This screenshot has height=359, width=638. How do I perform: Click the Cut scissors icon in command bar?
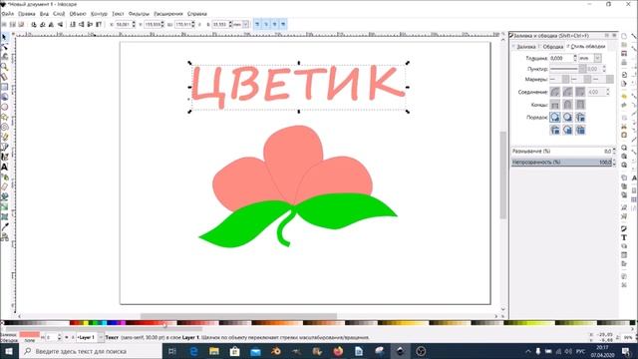(x=624, y=127)
